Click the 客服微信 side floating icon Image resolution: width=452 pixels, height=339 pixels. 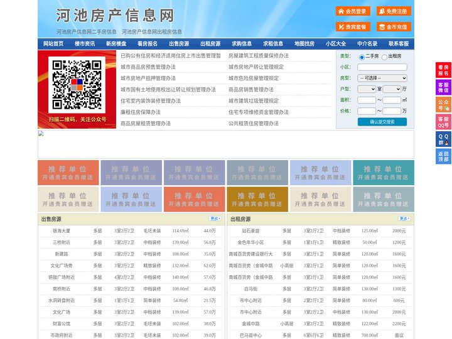[443, 87]
